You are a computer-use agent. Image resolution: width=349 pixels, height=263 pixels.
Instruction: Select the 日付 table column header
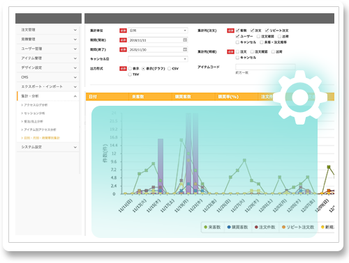(x=107, y=97)
